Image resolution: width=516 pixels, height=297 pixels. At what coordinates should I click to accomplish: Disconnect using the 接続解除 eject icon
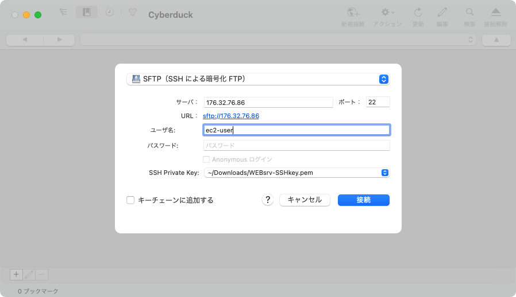pos(495,17)
